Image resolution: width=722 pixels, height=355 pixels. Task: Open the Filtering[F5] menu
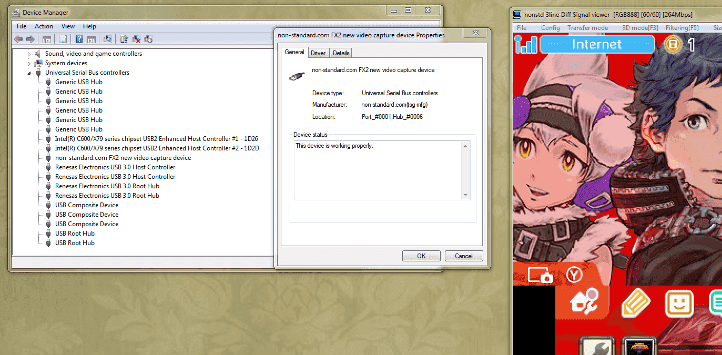click(682, 28)
